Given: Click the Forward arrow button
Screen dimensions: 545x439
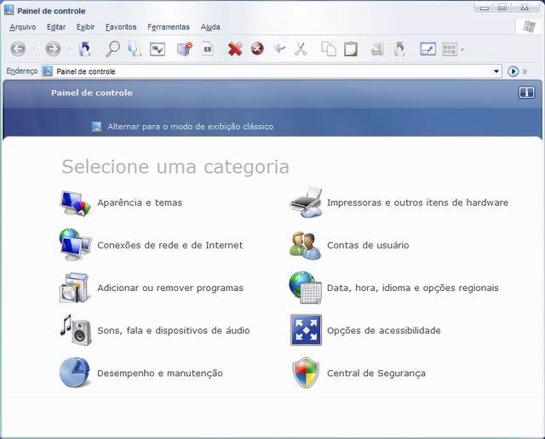Looking at the screenshot, I should click(53, 48).
